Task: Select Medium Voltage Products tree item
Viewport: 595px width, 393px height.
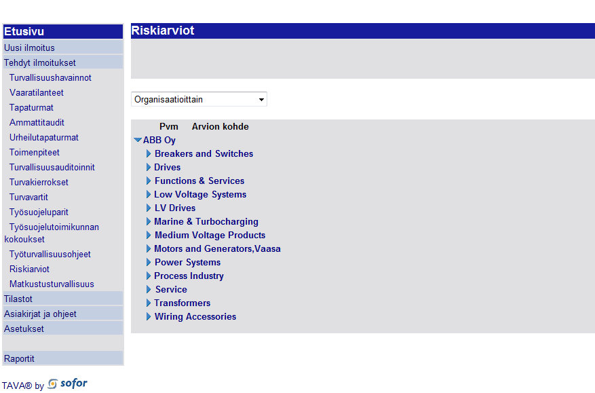Action: [x=210, y=236]
